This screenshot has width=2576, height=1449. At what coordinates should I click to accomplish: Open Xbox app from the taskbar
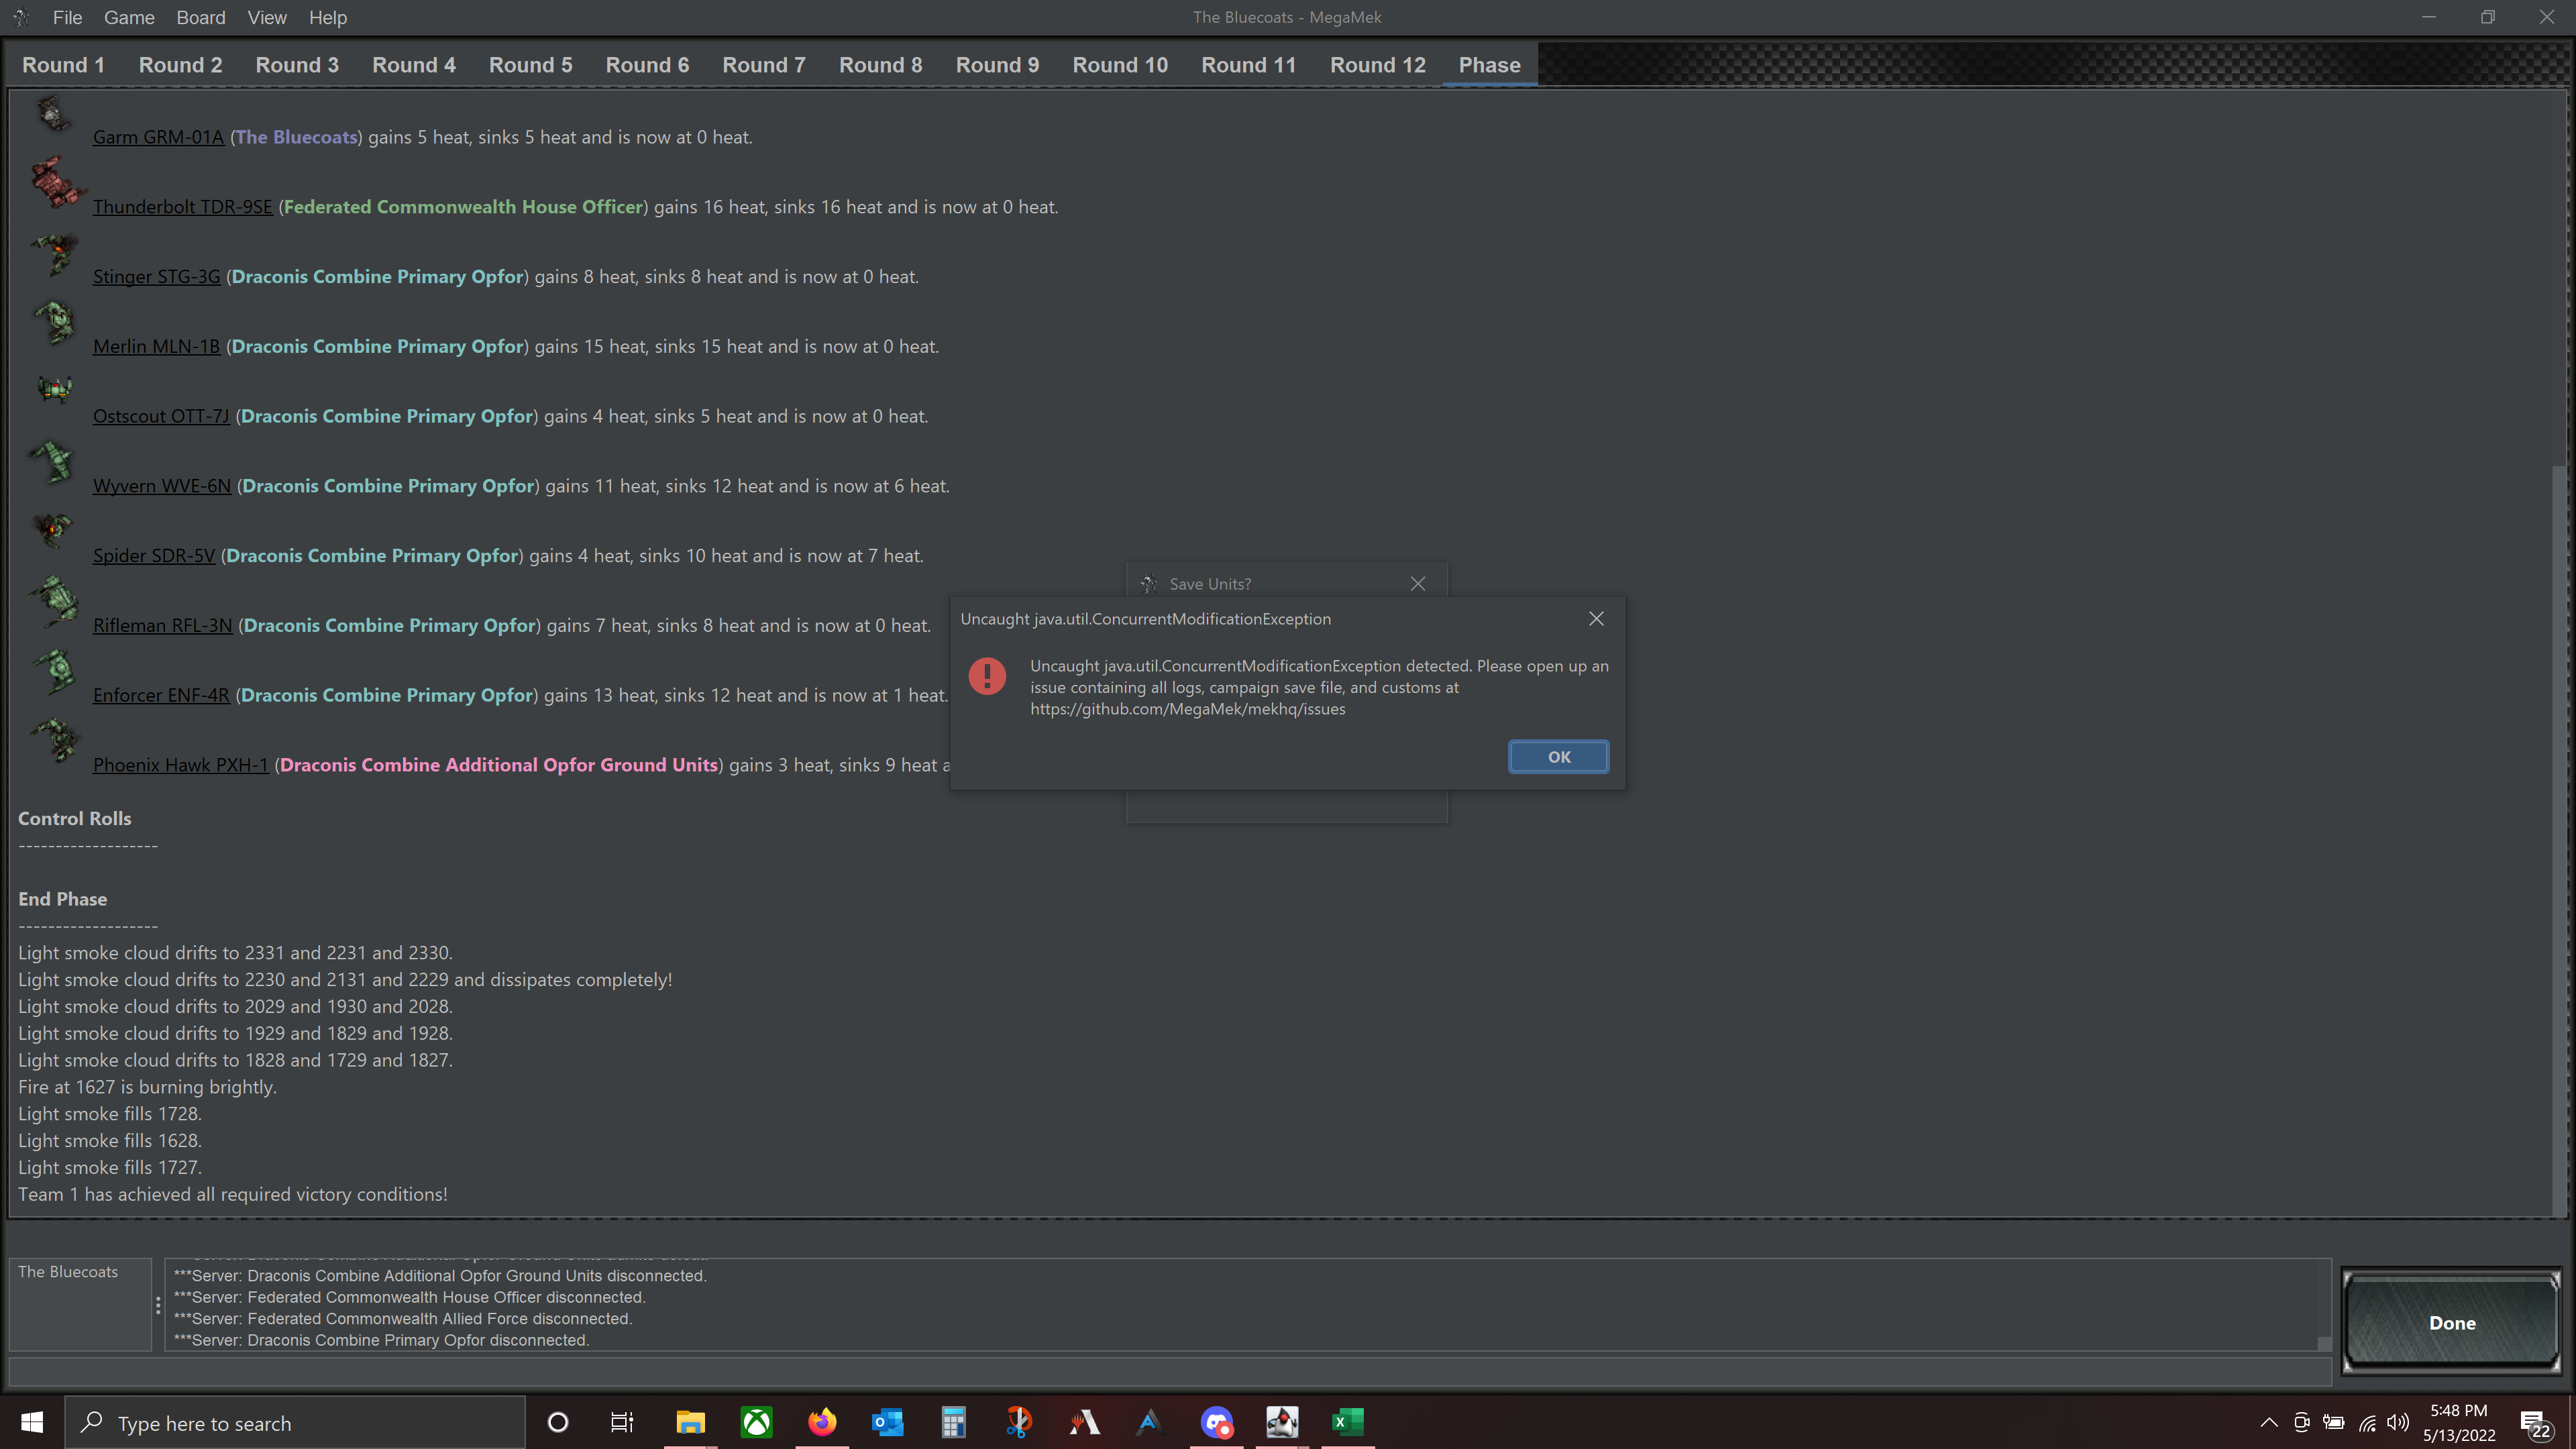tap(756, 1422)
